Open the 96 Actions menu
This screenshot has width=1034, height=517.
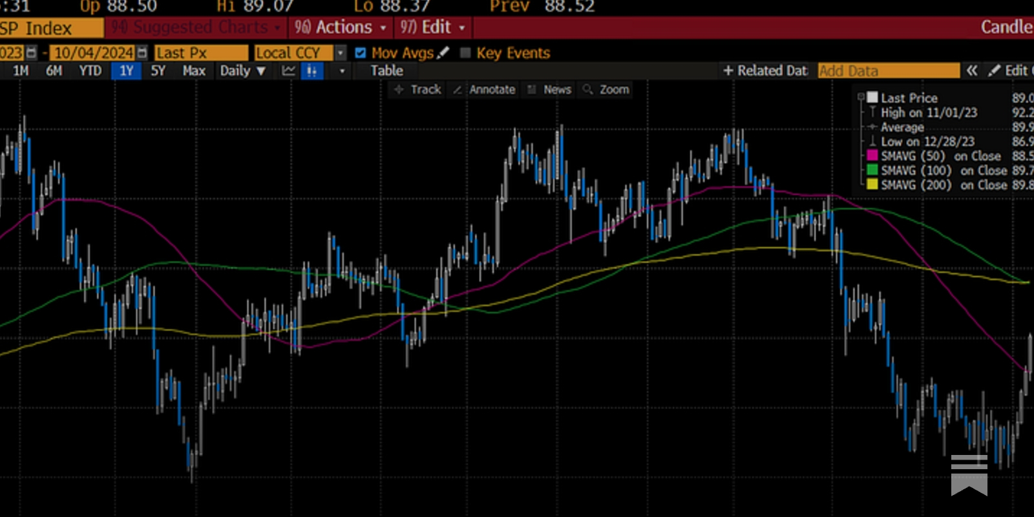click(340, 28)
